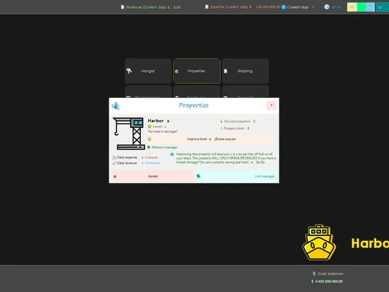Click the Link manager button
The width and height of the screenshot is (389, 292).
click(236, 176)
